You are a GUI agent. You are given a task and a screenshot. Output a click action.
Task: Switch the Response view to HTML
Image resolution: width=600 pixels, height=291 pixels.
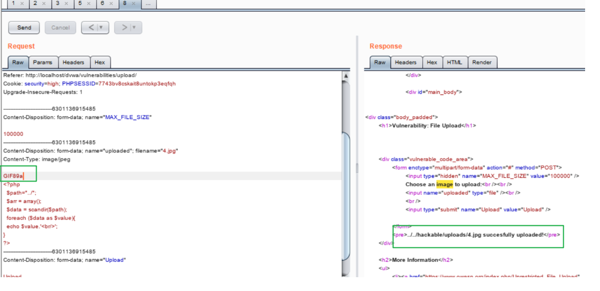[454, 63]
